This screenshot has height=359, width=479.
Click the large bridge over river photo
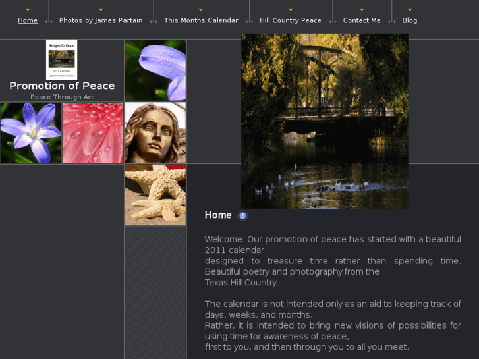click(x=325, y=121)
